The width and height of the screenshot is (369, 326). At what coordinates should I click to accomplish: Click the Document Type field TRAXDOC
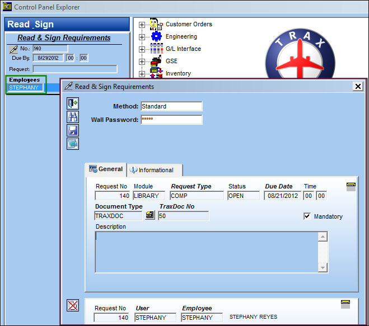tap(118, 216)
